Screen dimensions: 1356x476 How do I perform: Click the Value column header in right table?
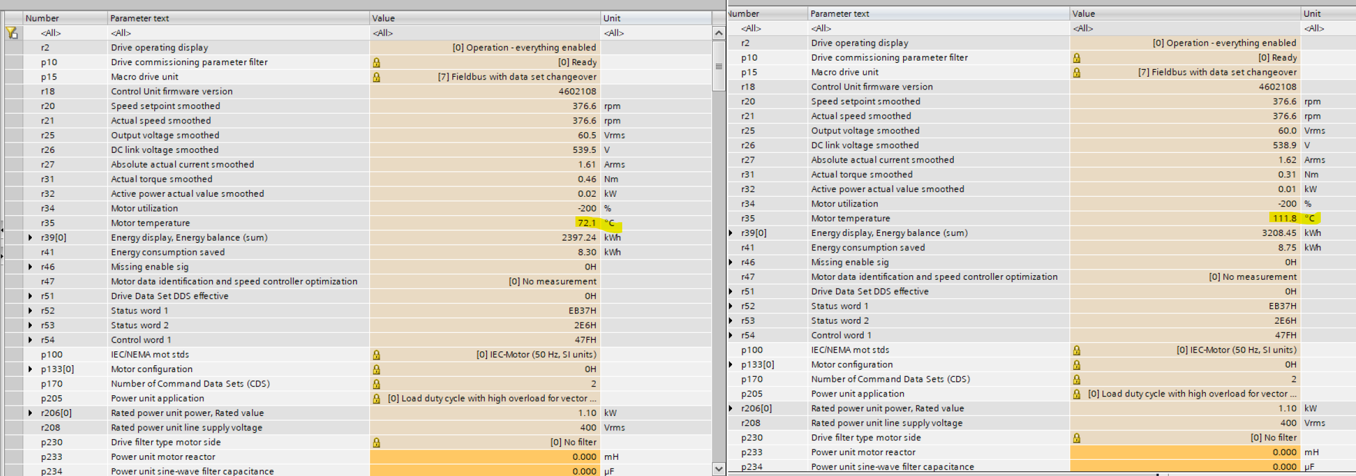[x=1083, y=13]
